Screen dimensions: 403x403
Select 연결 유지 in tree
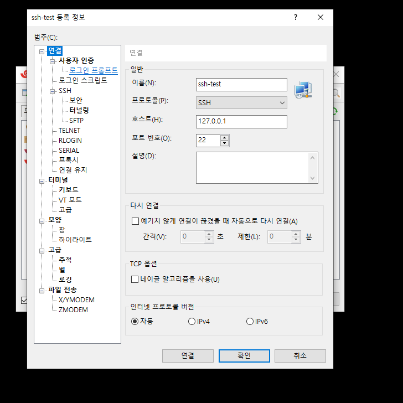73,170
